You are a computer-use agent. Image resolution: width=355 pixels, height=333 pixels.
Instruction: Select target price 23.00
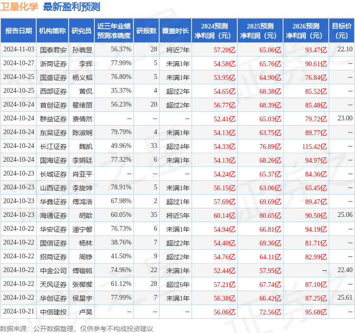pos(345,118)
